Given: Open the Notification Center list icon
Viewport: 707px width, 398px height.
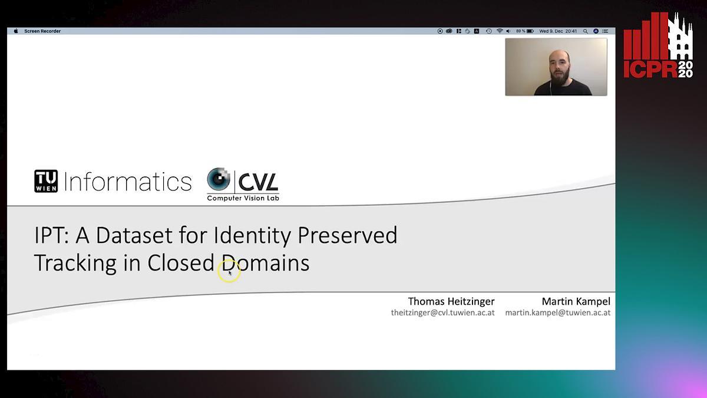Looking at the screenshot, I should point(606,31).
